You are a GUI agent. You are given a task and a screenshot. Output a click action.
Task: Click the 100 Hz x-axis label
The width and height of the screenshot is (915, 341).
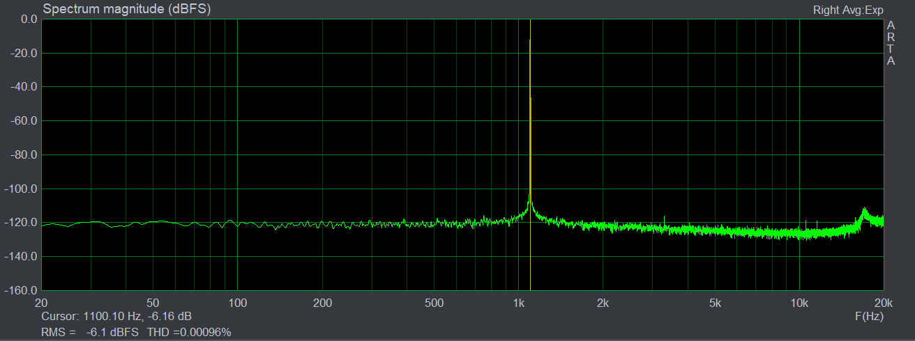(238, 303)
